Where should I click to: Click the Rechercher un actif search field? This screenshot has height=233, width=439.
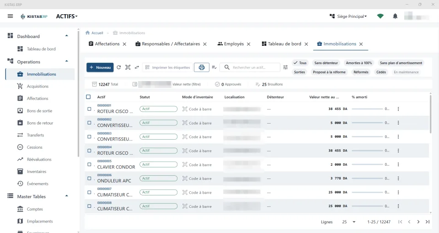(x=250, y=67)
